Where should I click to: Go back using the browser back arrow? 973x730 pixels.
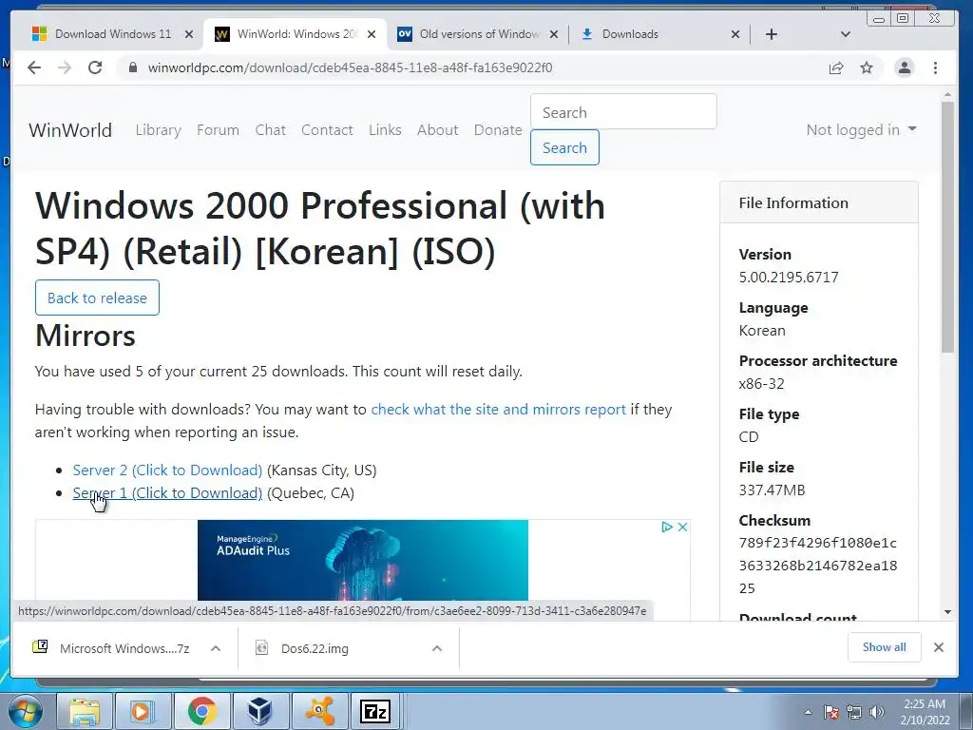tap(34, 67)
